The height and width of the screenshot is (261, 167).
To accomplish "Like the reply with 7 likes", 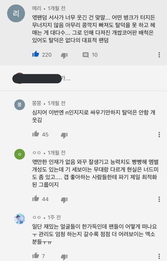I will click(35, 255).
